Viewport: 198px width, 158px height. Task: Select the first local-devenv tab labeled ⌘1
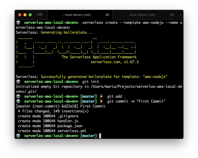tap(80, 15)
